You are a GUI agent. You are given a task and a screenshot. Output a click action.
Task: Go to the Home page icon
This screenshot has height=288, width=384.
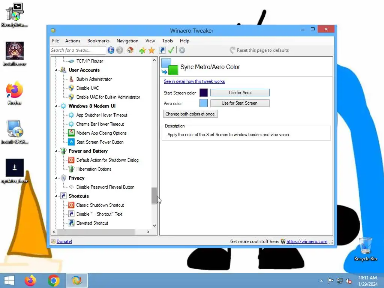pyautogui.click(x=130, y=50)
